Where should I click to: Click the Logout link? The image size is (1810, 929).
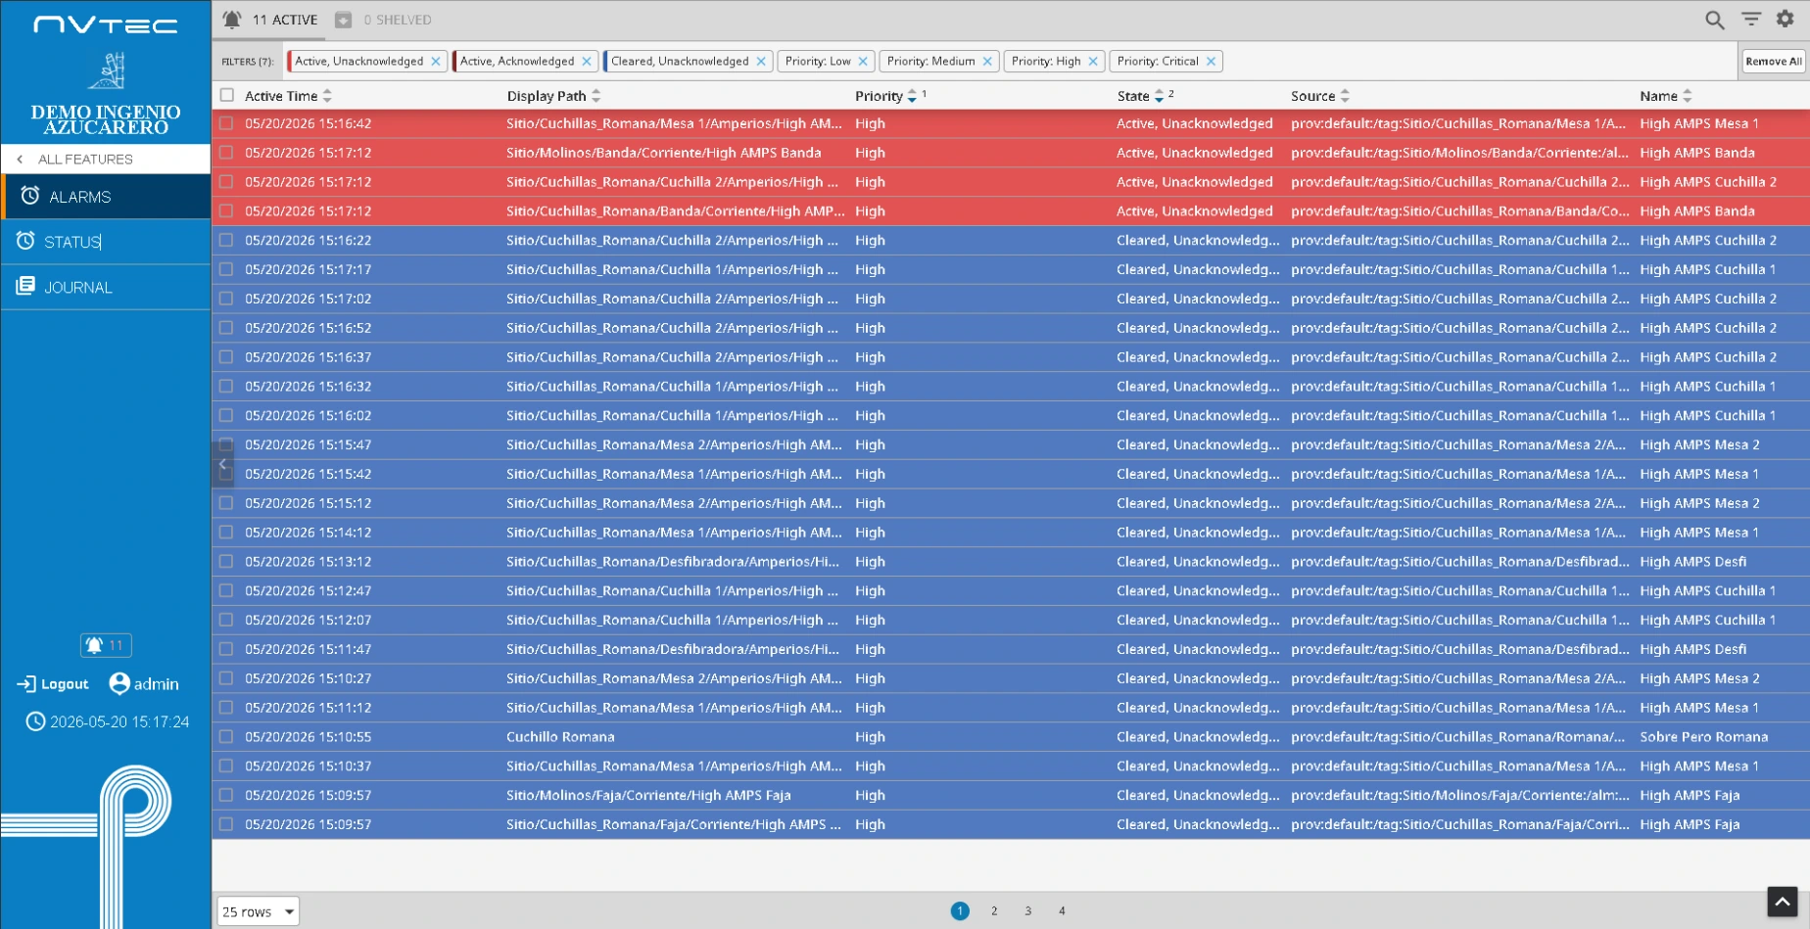(x=53, y=684)
